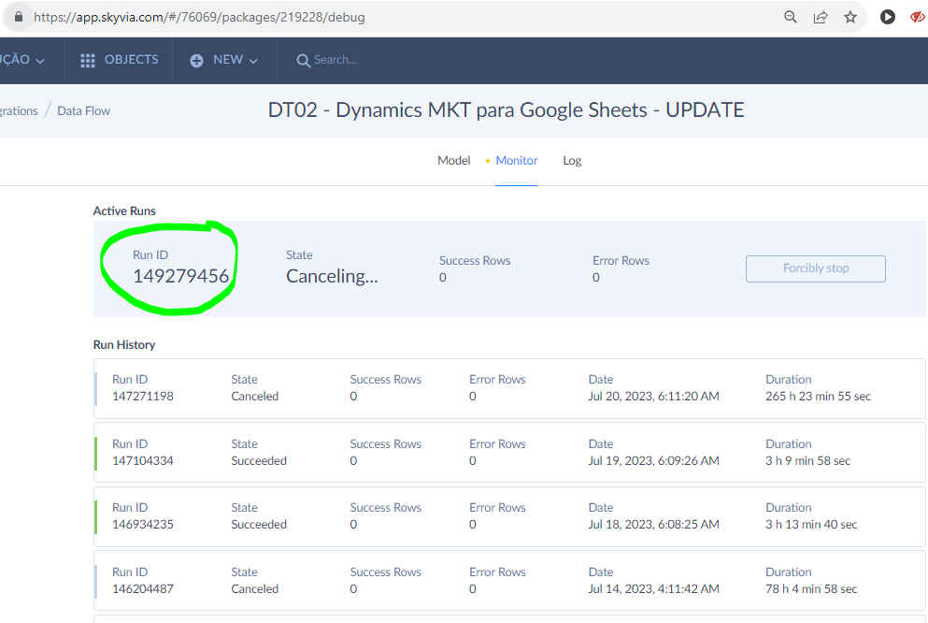Click date Jul 20, 2023, 6:11:20 AM

[654, 397]
